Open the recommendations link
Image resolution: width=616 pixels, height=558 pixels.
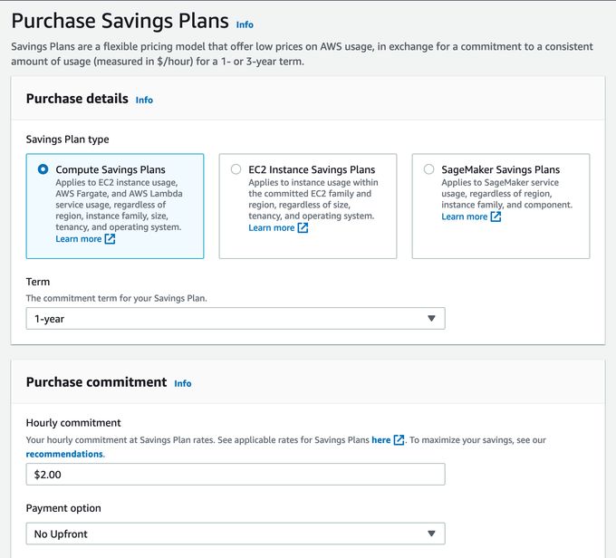click(x=65, y=454)
